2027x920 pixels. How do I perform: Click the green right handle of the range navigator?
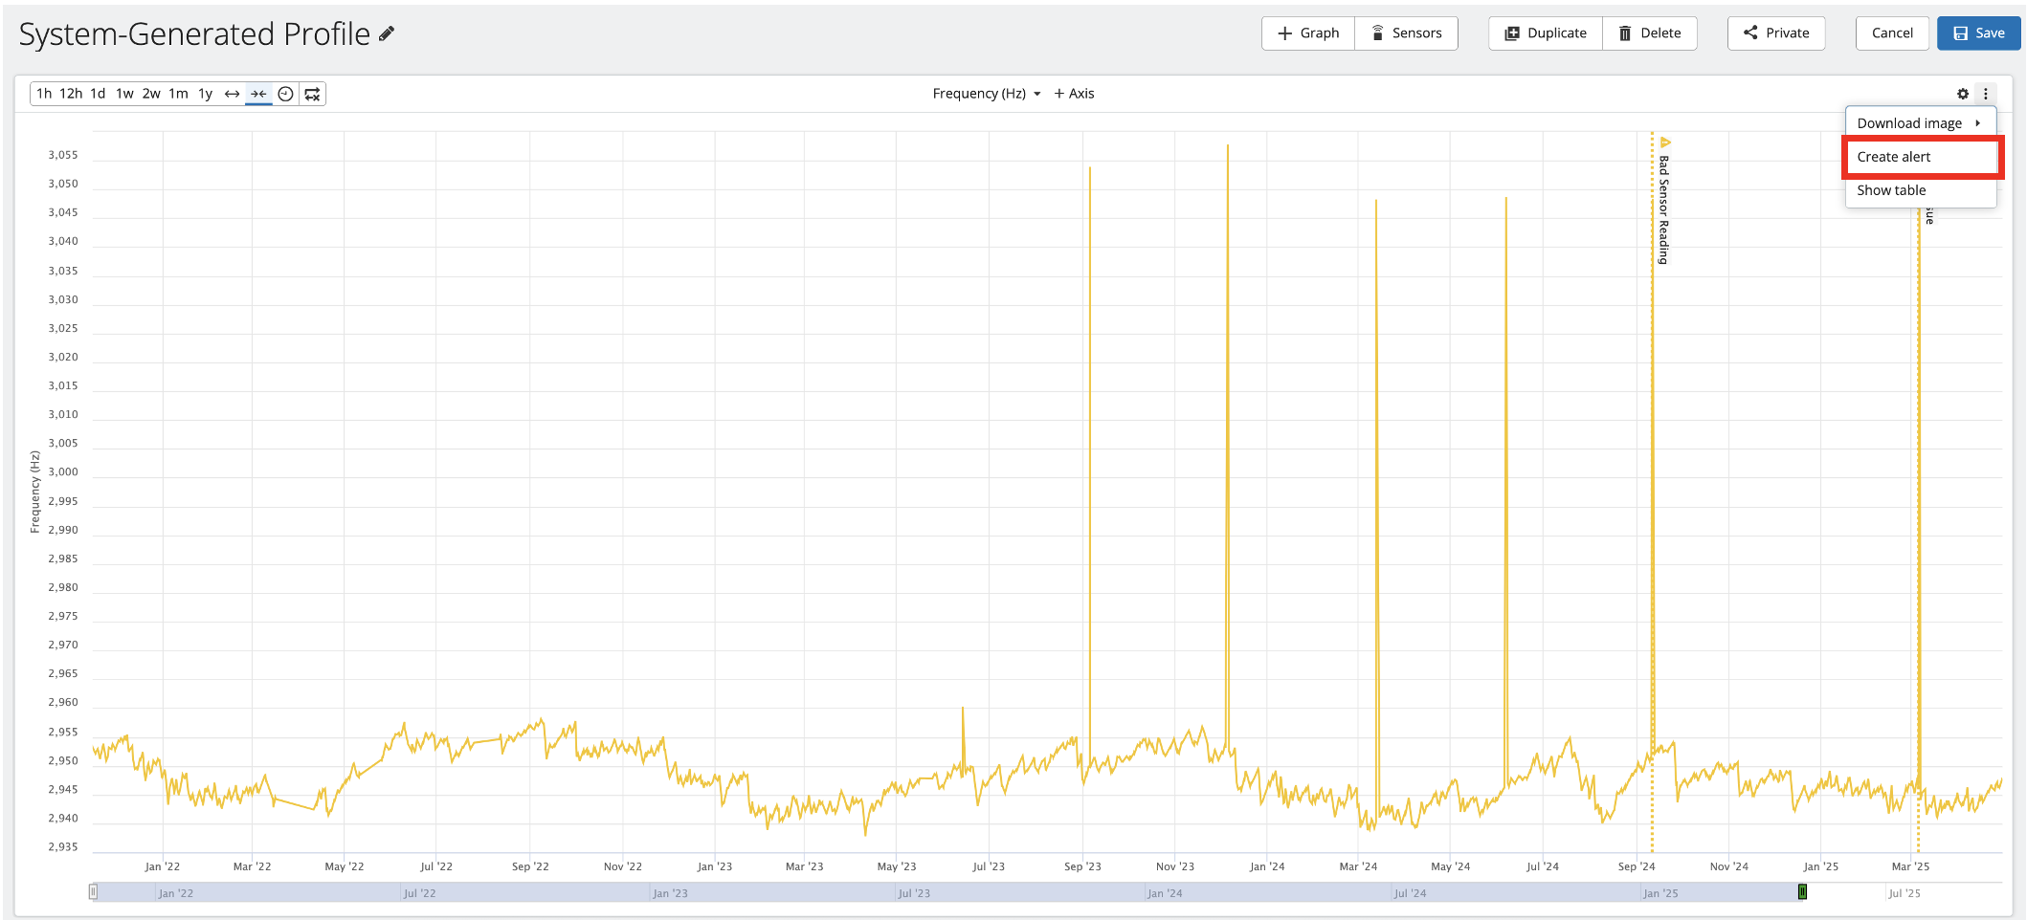coord(1802,892)
